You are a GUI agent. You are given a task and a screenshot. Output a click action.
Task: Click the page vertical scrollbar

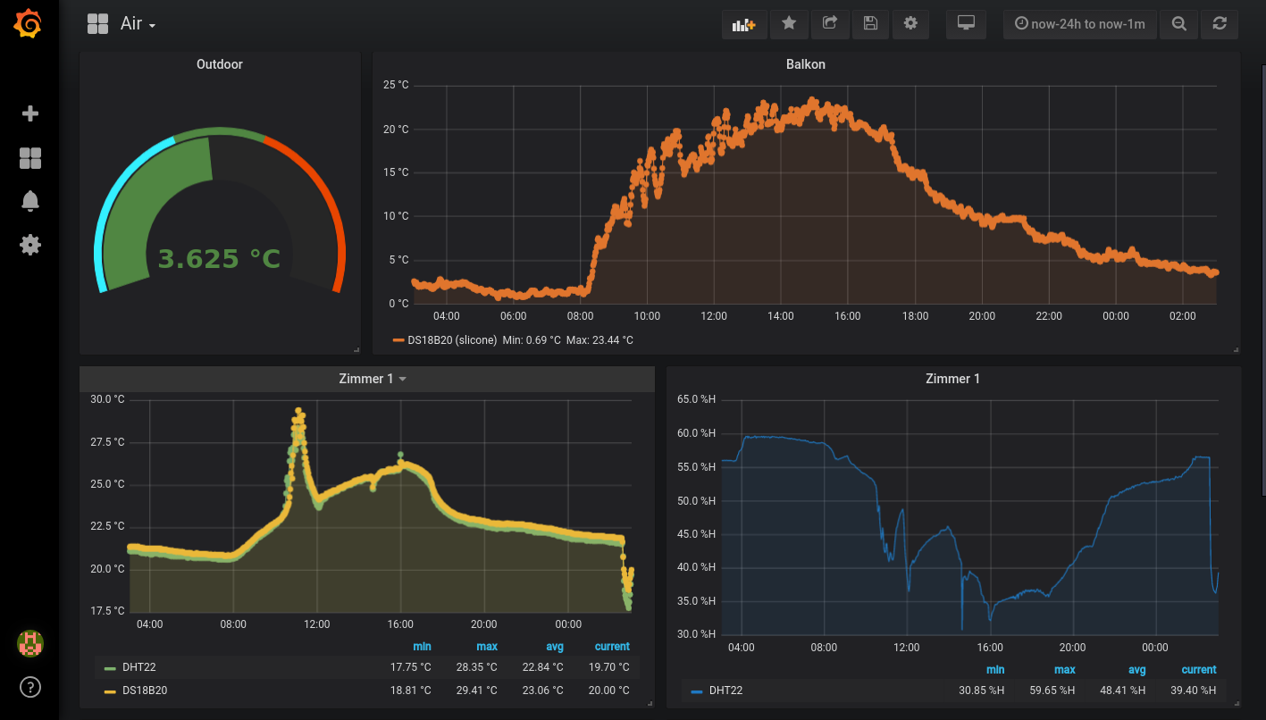(x=1263, y=280)
